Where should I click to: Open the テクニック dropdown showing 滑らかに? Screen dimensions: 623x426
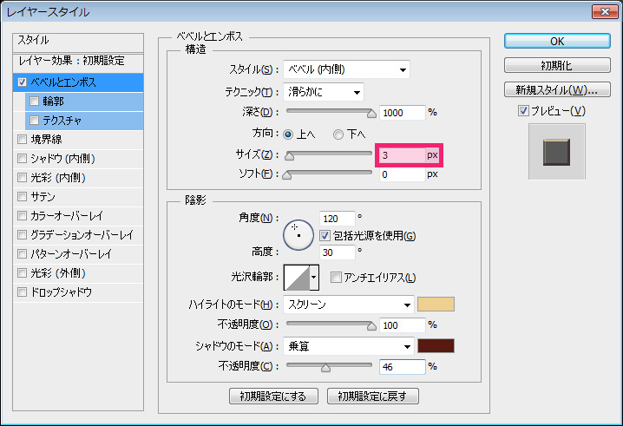coord(323,92)
